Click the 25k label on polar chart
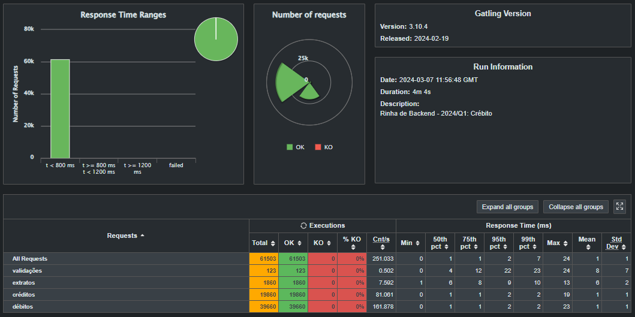Screen dimensions: 635x317 pos(303,58)
